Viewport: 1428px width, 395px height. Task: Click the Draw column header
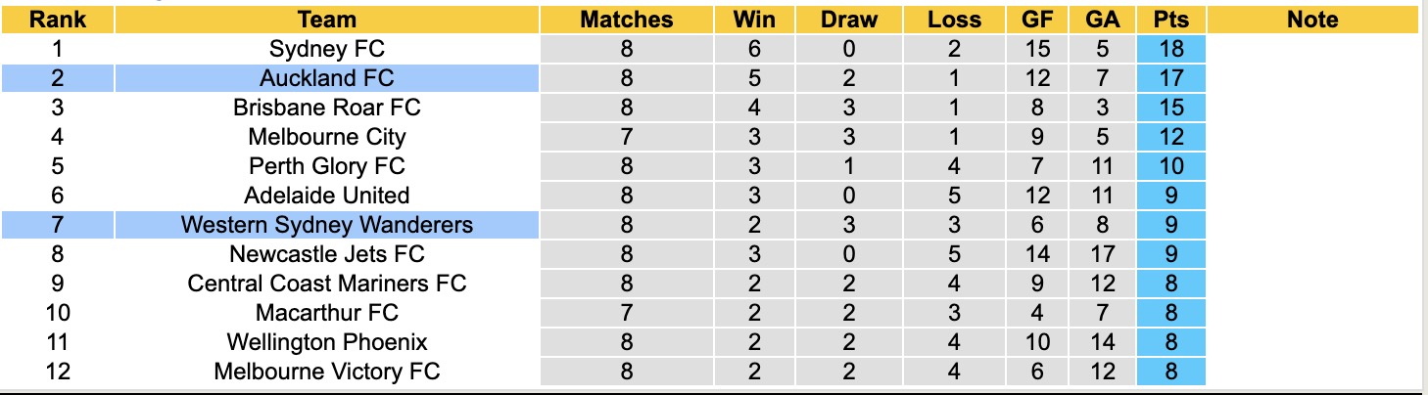coord(849,20)
